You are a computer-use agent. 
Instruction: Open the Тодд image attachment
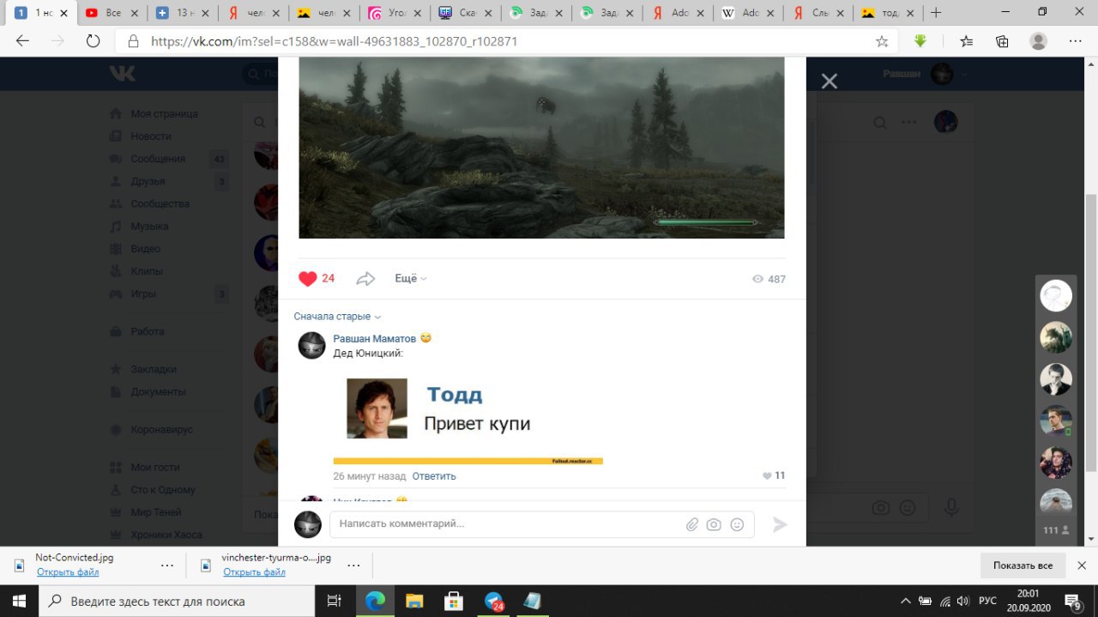pos(468,415)
